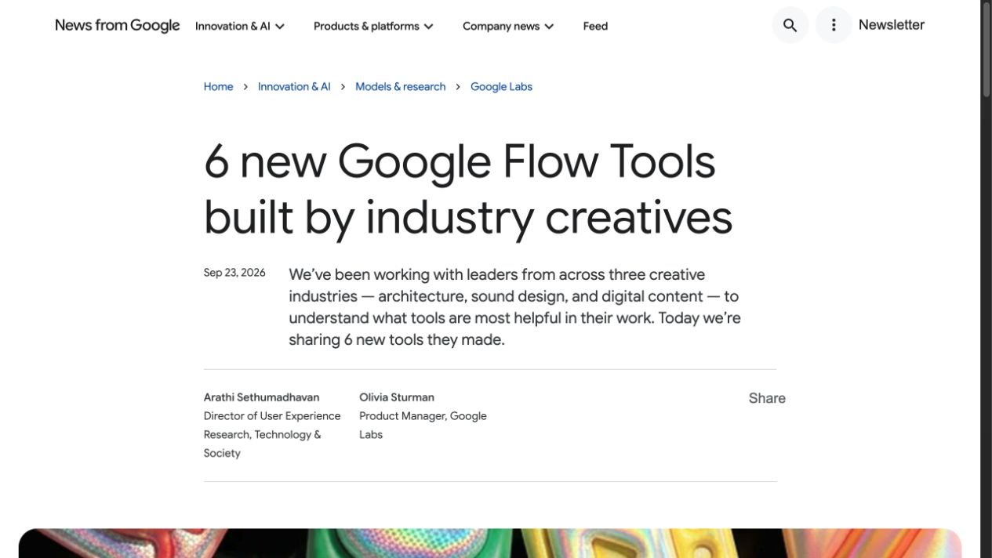Click the Home breadcrumb link
The width and height of the screenshot is (992, 558).
tap(218, 86)
